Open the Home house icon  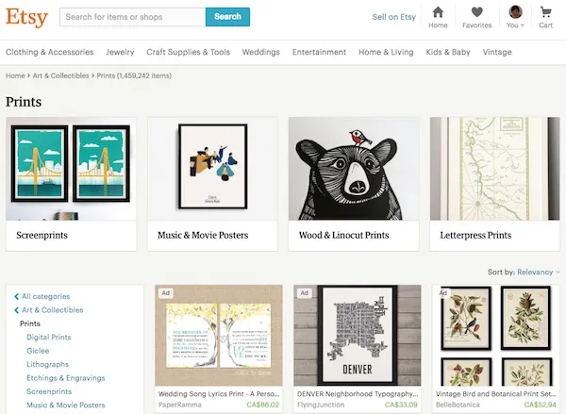tap(438, 12)
